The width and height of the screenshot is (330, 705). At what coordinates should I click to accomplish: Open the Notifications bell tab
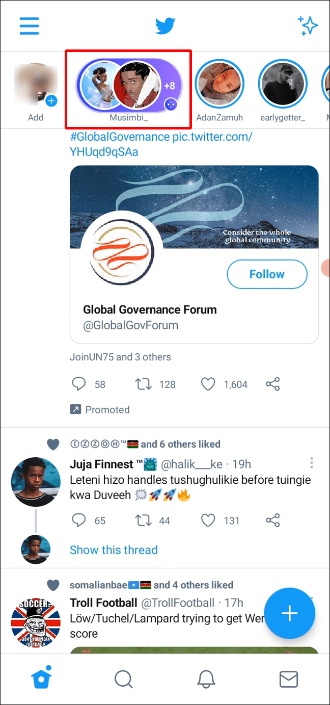click(x=206, y=679)
